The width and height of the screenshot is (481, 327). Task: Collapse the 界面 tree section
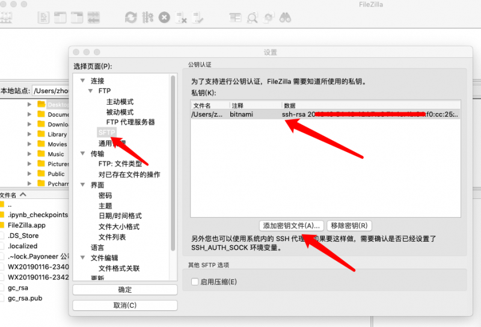click(x=82, y=185)
